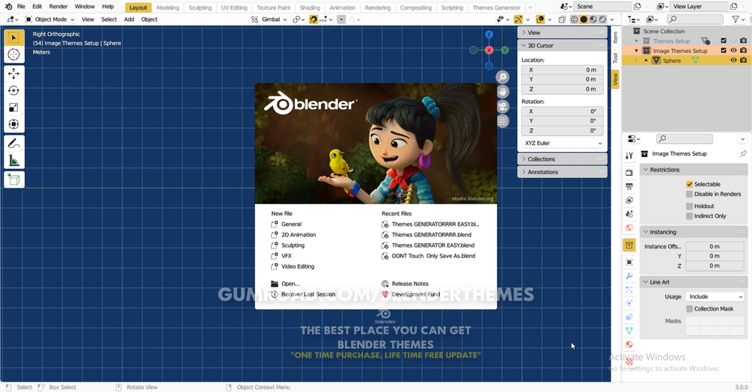Switch to the Shading workspace tab
Image resolution: width=752 pixels, height=392 pixels.
tap(310, 7)
